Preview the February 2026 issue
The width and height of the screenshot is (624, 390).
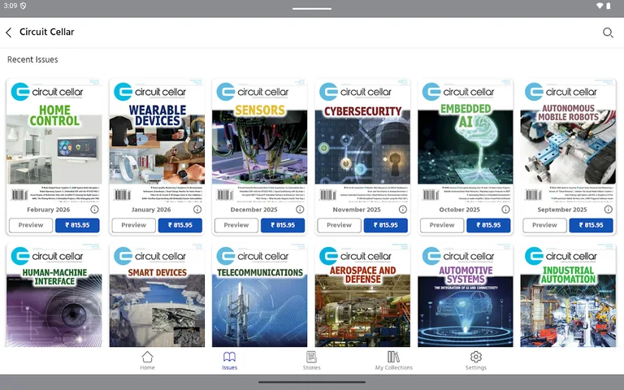click(x=31, y=225)
